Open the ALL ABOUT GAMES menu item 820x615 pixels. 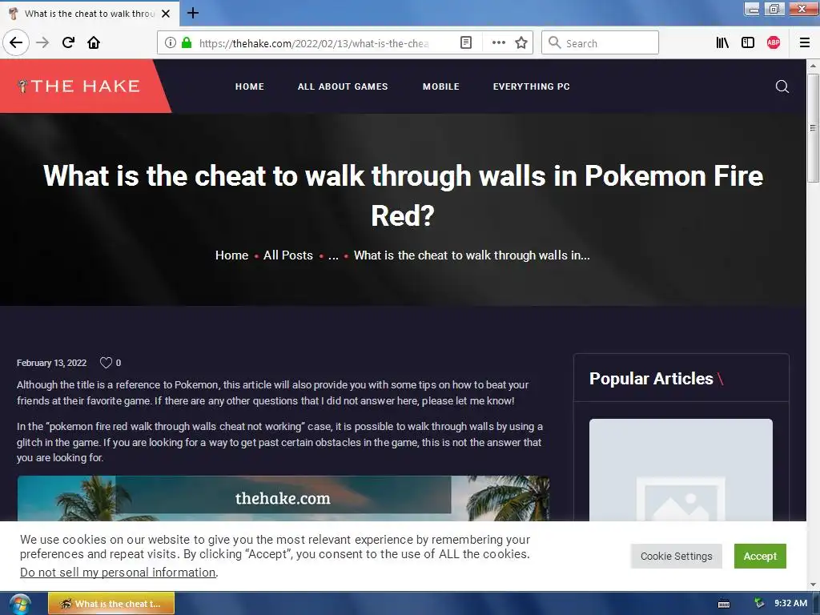(x=343, y=86)
